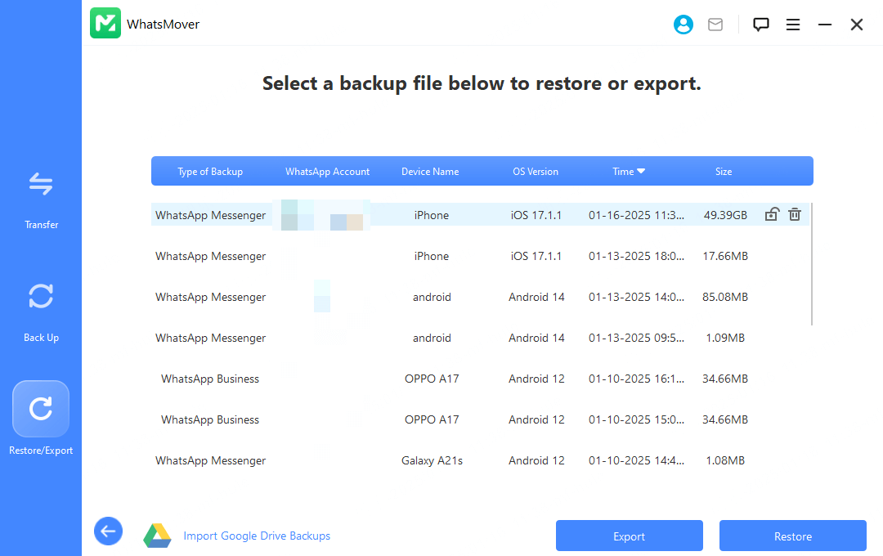The height and width of the screenshot is (556, 883).
Task: Open the mail envelope icon
Action: tap(715, 25)
